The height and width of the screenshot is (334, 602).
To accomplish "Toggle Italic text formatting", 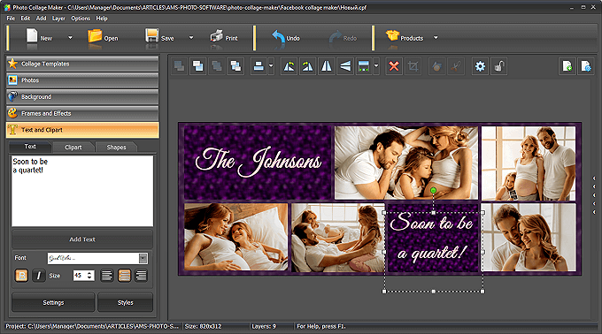I will coord(38,276).
